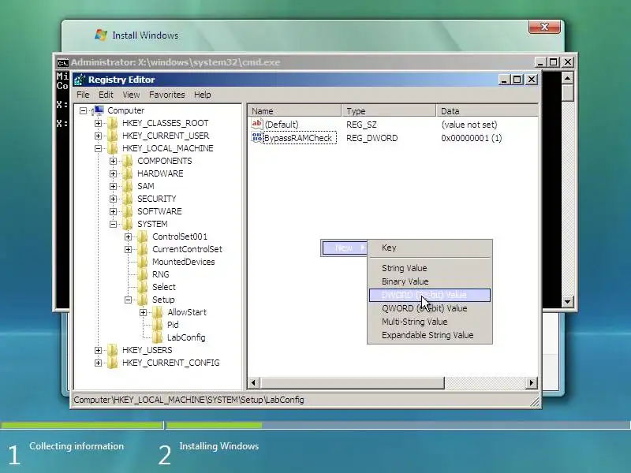Select the Computer icon in the tree
Screen dimensions: 631x473
[x=99, y=110]
